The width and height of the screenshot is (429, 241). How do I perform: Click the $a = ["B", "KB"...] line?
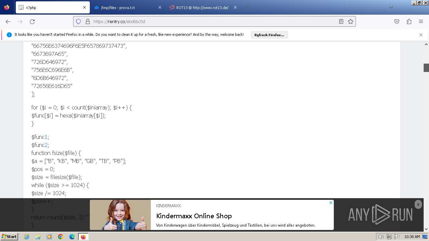[x=79, y=161]
